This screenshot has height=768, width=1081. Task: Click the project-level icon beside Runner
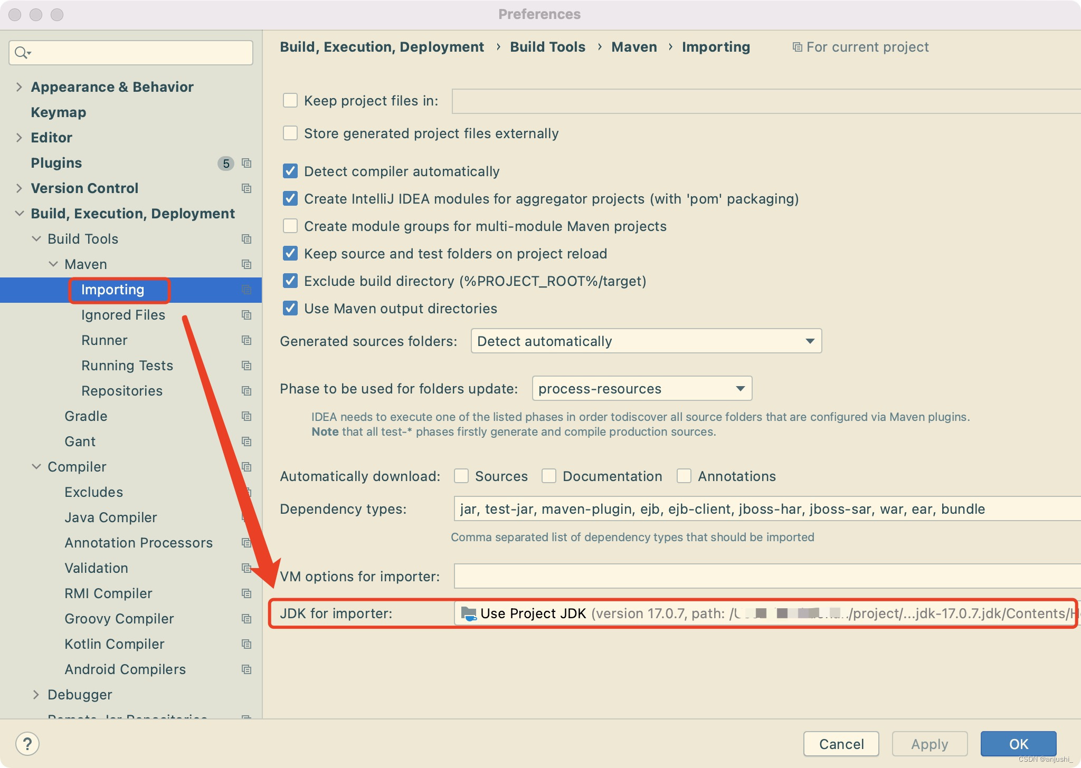click(246, 340)
